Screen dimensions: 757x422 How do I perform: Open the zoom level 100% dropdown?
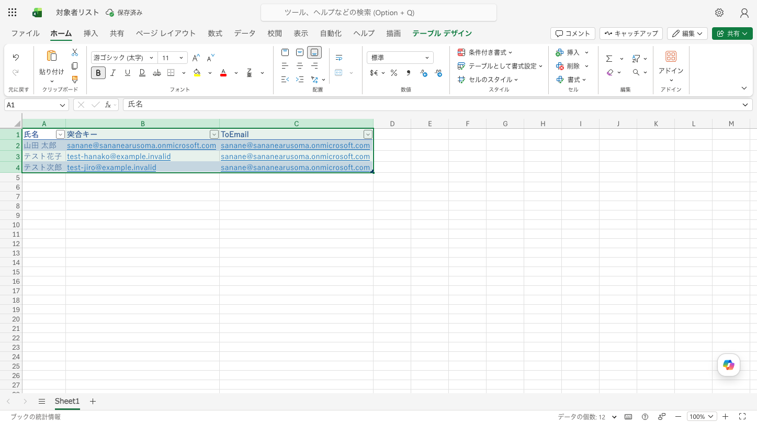click(x=701, y=417)
